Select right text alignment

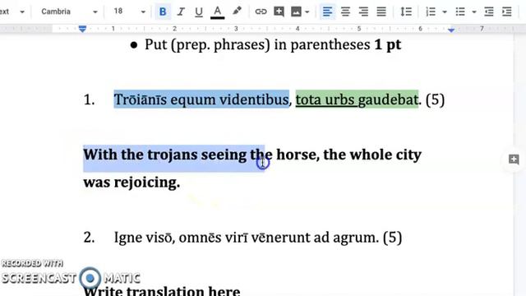point(363,12)
